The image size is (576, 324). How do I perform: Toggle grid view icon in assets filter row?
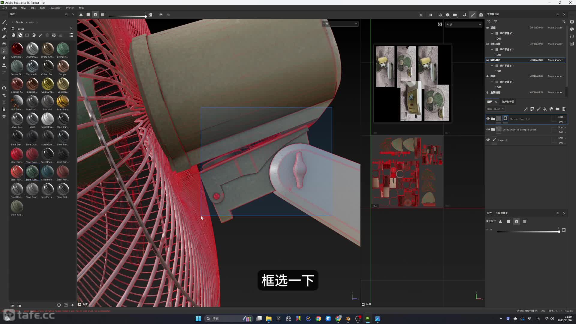pos(71,35)
